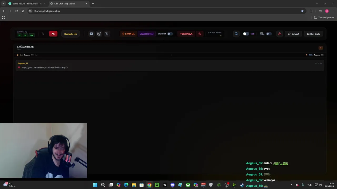Screen dimensions: 337x189
Task: Toggle the OTO TEMİZ switch
Action: (x=269, y=34)
